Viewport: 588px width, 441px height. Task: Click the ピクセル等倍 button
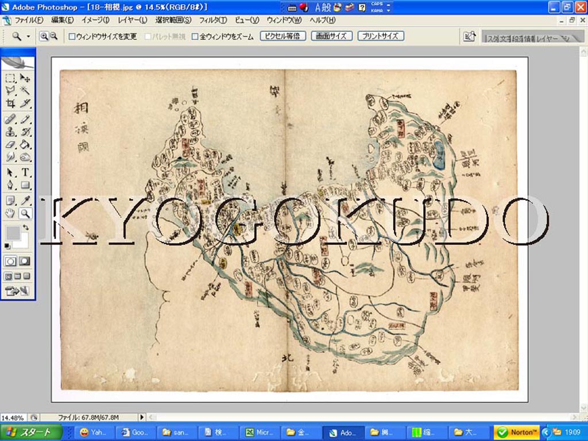pos(283,36)
